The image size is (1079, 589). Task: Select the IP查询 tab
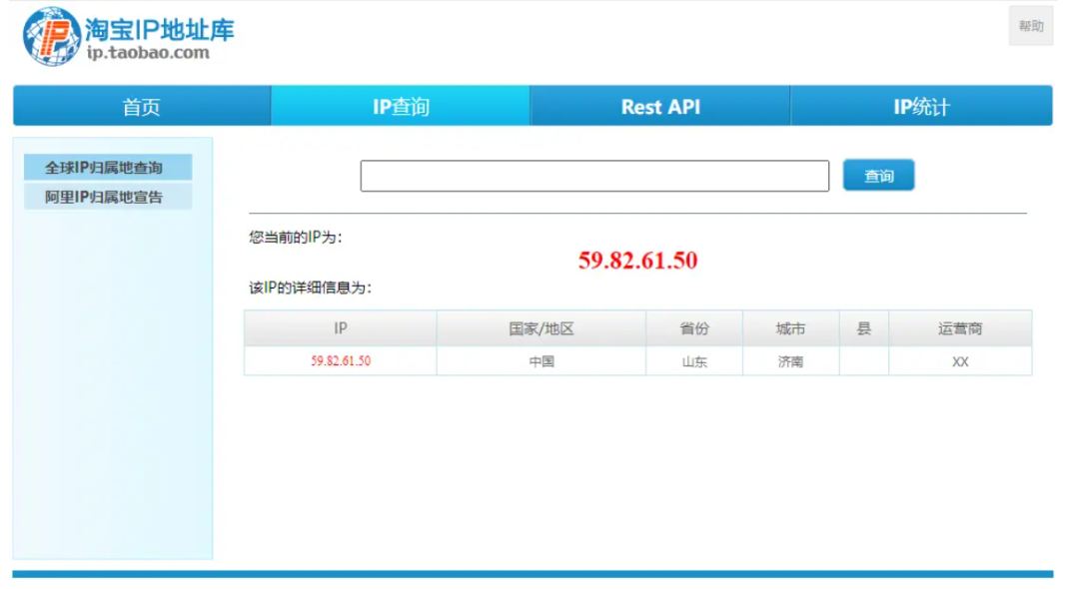401,107
